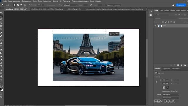Viewport: 188px width, 106px height.
Task: Open the color mode dropdown Цвета RGB
Action: pos(171,95)
